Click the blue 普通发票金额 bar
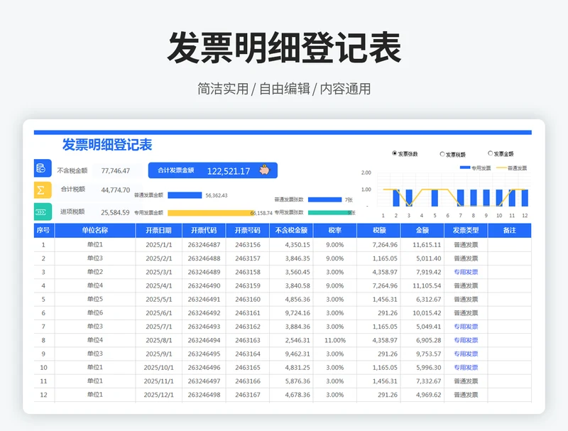Image resolution: width=568 pixels, height=431 pixels. pyautogui.click(x=185, y=195)
